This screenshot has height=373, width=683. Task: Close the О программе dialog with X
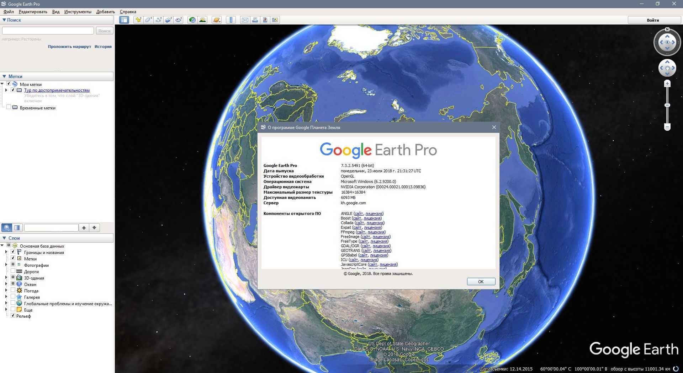494,127
